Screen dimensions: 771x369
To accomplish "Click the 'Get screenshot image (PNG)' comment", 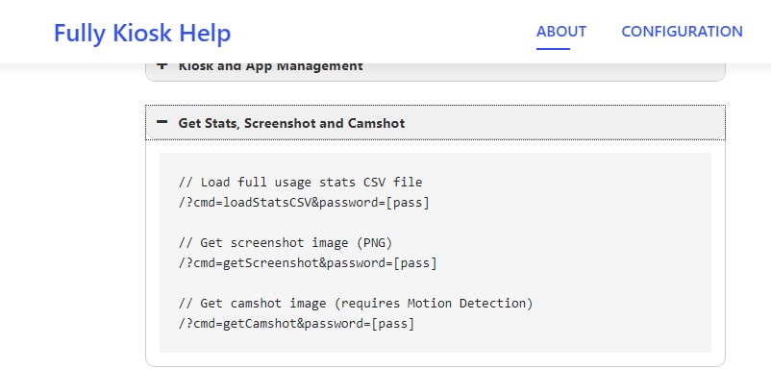I will (286, 243).
